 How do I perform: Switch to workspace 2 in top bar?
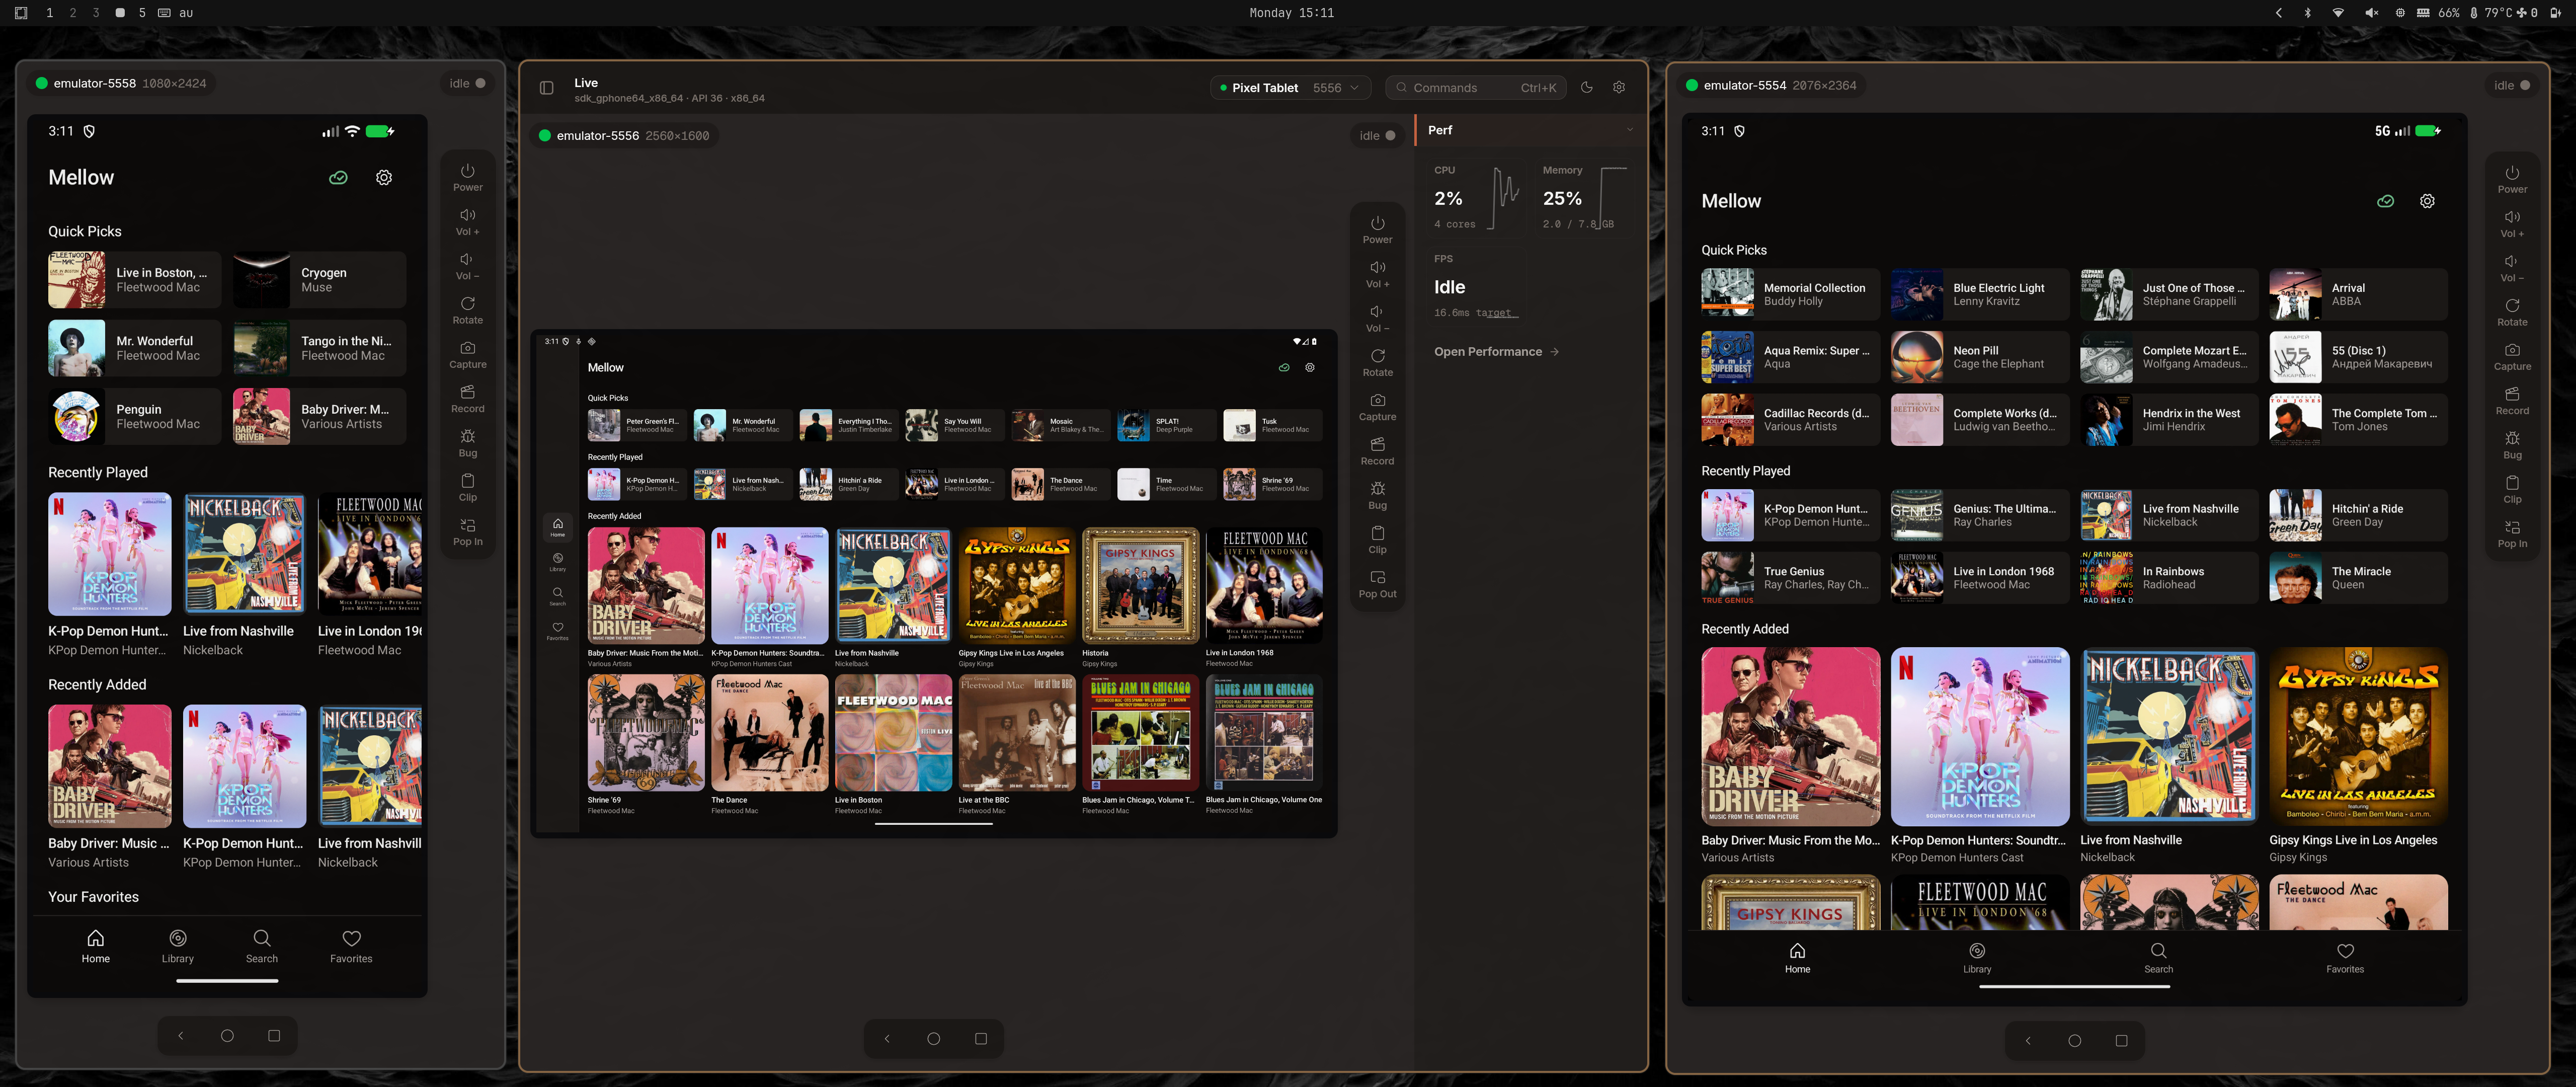(x=72, y=13)
